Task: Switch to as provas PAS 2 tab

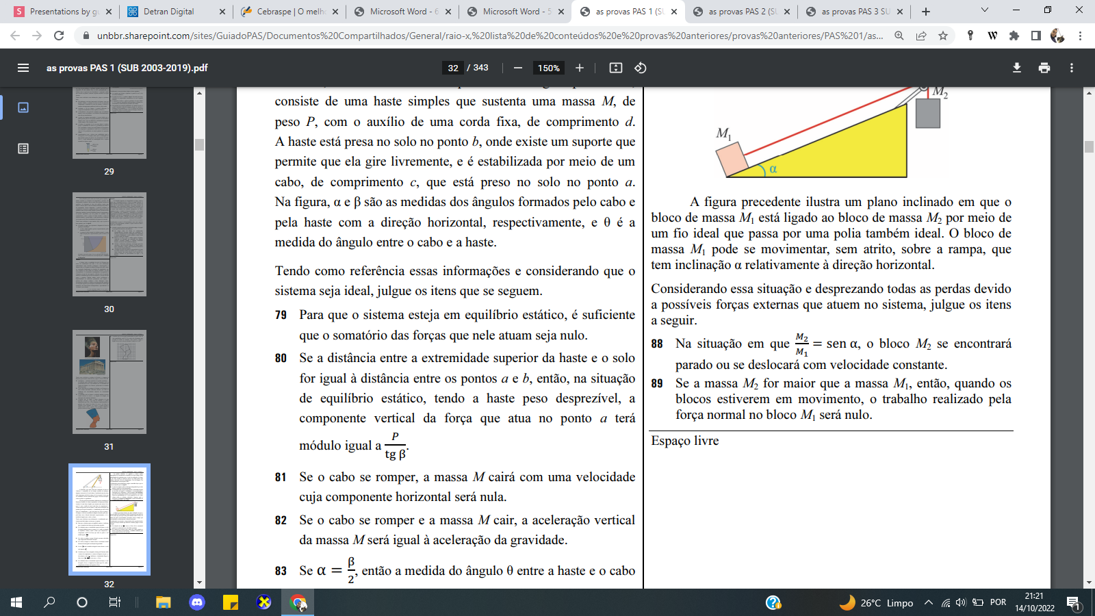Action: pos(743,12)
